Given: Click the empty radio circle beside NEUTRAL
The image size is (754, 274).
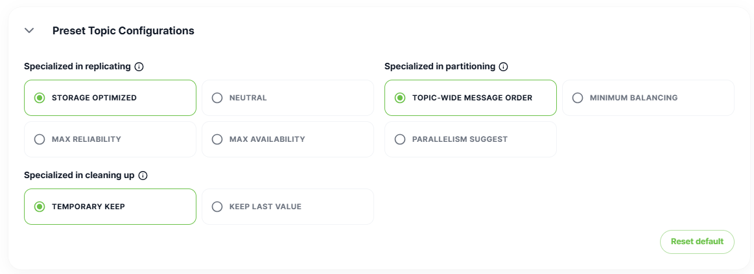Looking at the screenshot, I should click(x=217, y=98).
